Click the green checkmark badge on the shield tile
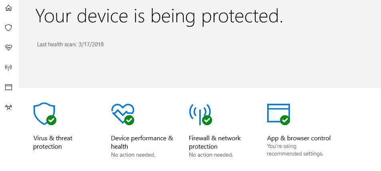The height and width of the screenshot is (171, 381). [51, 120]
